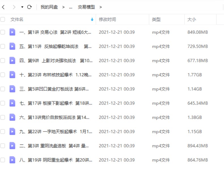Select file name 八、第19讲 阴阳重生起爆术
The height and width of the screenshot is (180, 224).
click(56, 160)
